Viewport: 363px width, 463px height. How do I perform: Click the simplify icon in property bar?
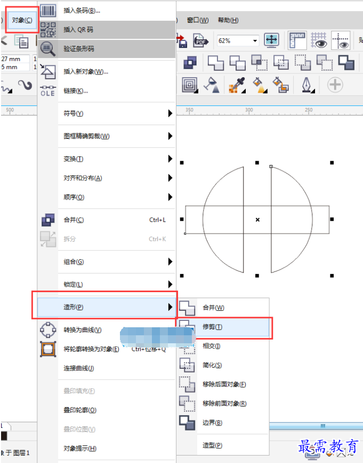click(281, 63)
